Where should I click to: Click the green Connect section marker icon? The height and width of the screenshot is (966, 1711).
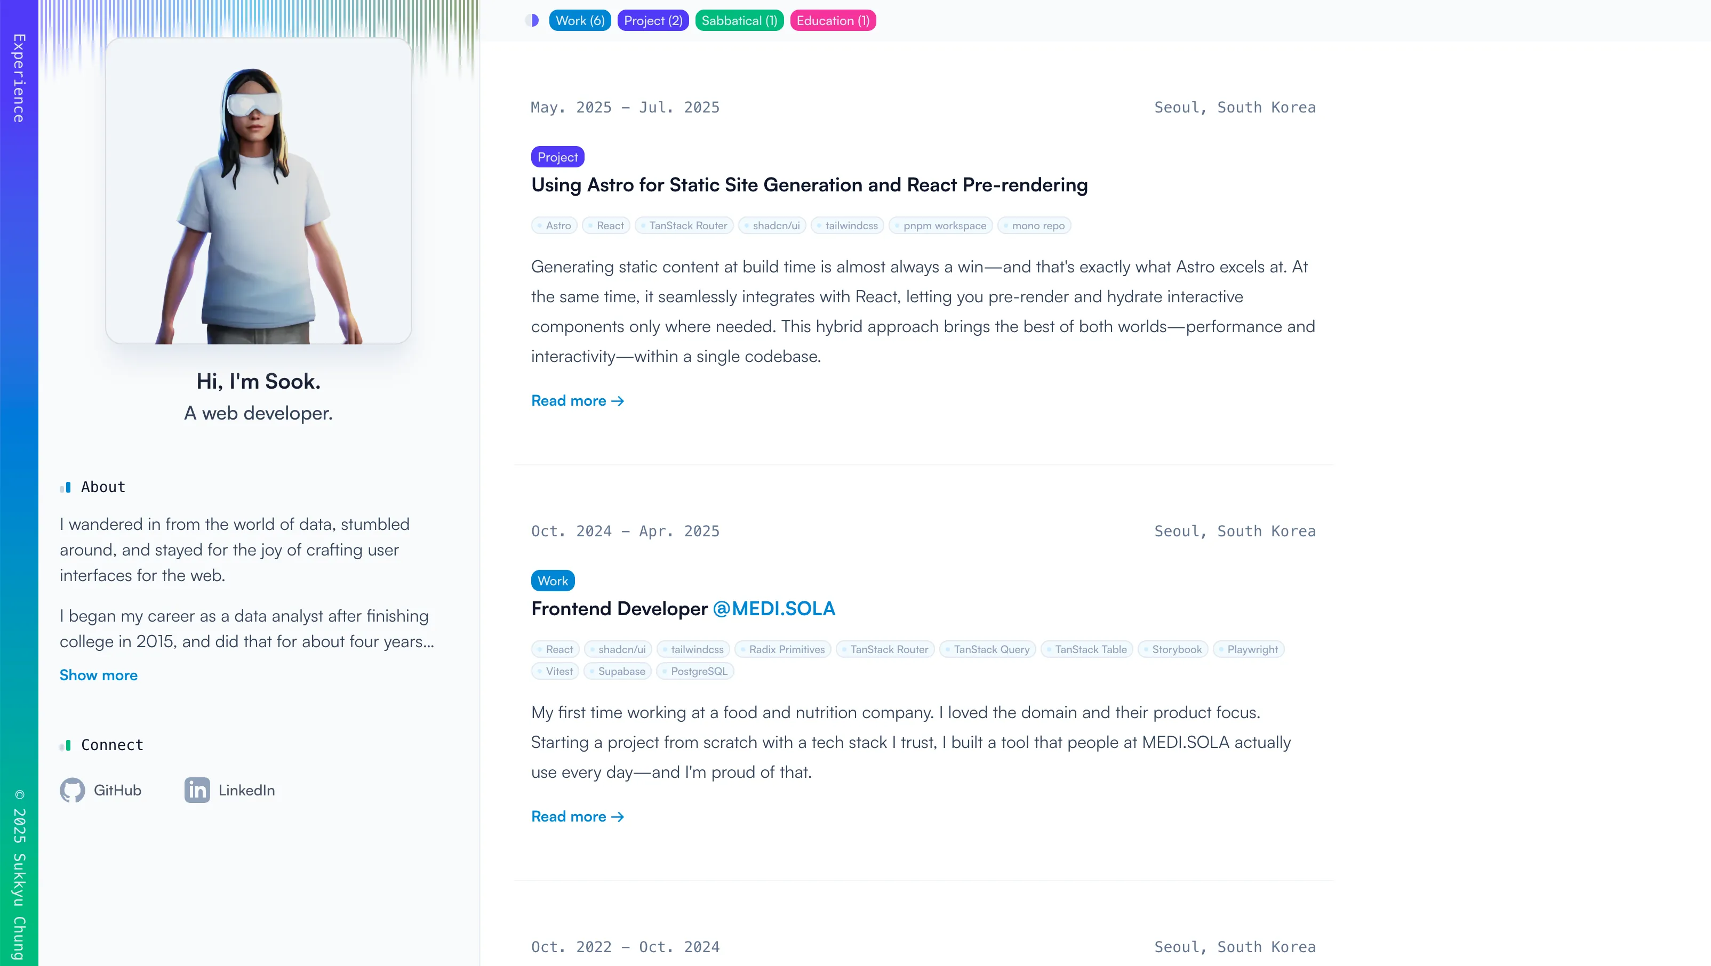(x=66, y=746)
